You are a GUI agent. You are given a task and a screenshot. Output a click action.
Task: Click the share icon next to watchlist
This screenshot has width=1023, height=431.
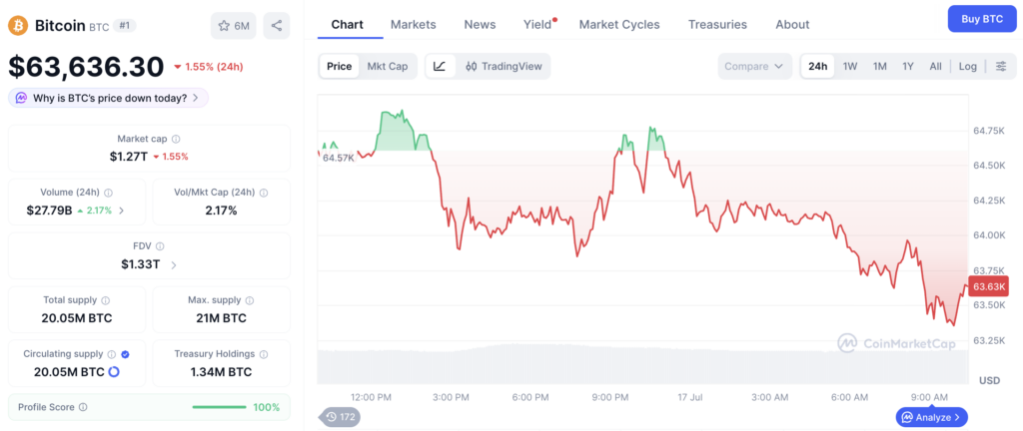pyautogui.click(x=277, y=25)
